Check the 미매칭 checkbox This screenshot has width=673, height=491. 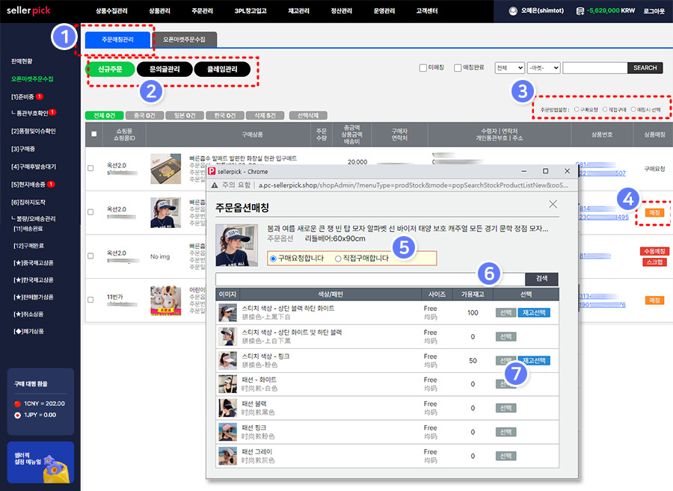(x=423, y=68)
